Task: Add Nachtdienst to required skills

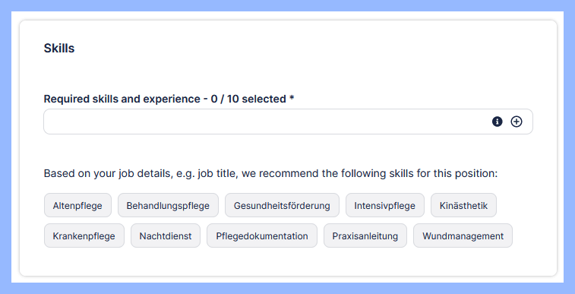Action: 166,236
